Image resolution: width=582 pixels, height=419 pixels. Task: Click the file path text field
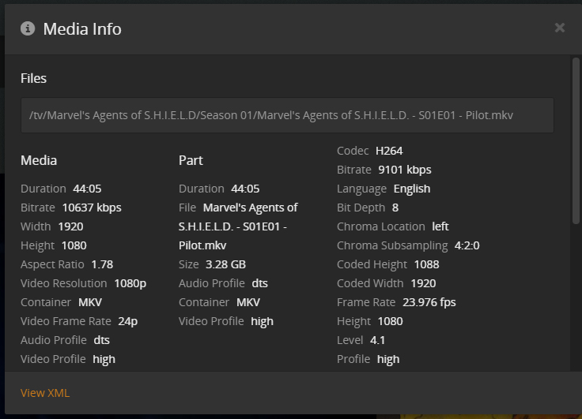pyautogui.click(x=287, y=115)
